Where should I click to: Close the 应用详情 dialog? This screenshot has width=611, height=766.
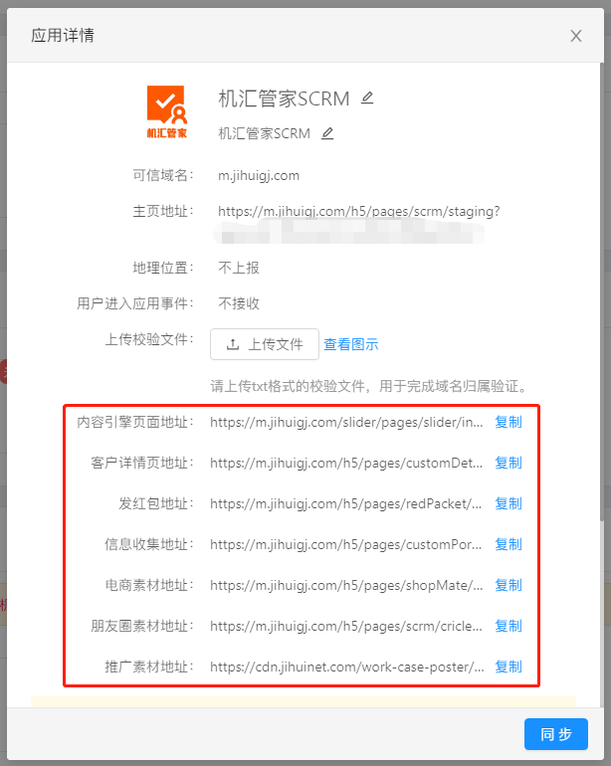coord(576,36)
